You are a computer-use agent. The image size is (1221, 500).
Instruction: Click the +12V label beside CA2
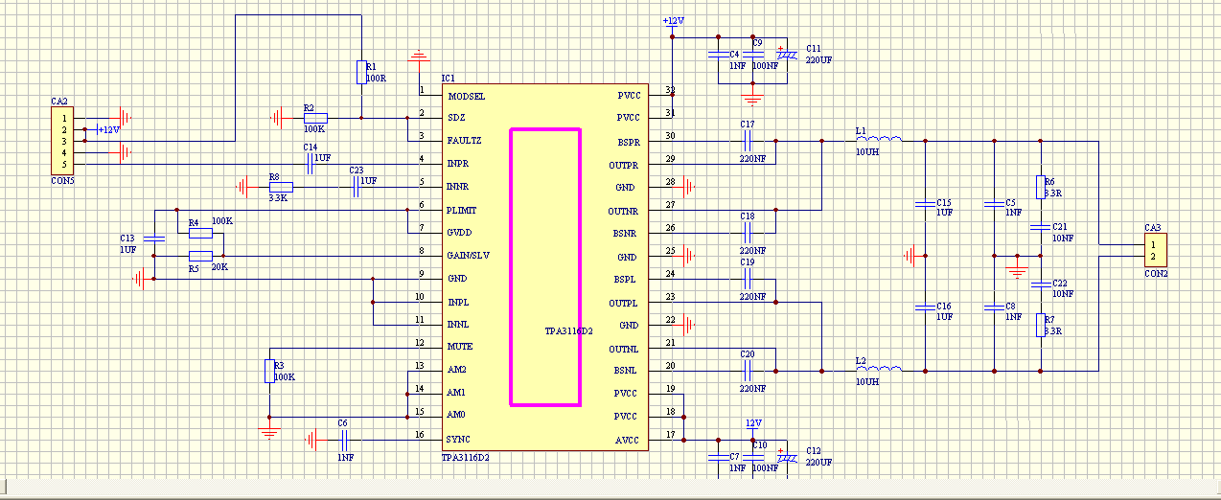[110, 129]
